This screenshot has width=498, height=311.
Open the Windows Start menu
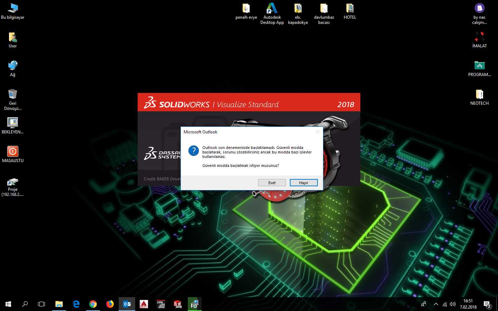[x=8, y=304]
